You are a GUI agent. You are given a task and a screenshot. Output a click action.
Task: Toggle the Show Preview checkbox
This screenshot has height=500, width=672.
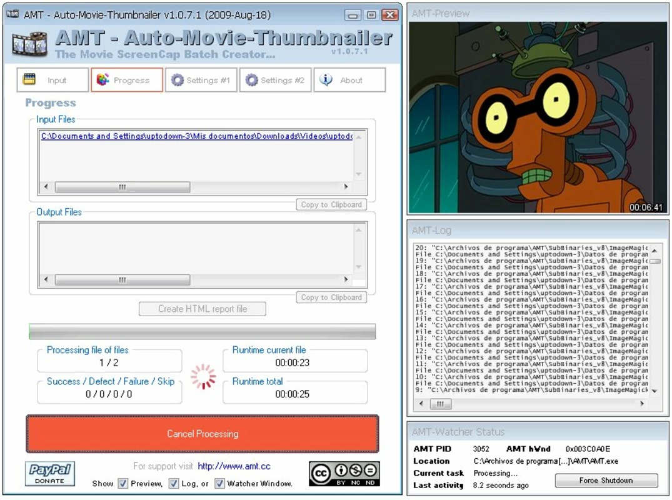point(123,483)
